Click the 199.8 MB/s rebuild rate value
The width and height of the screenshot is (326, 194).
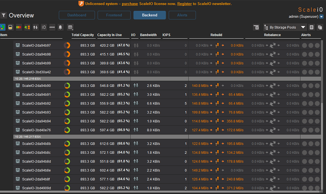(x=200, y=112)
